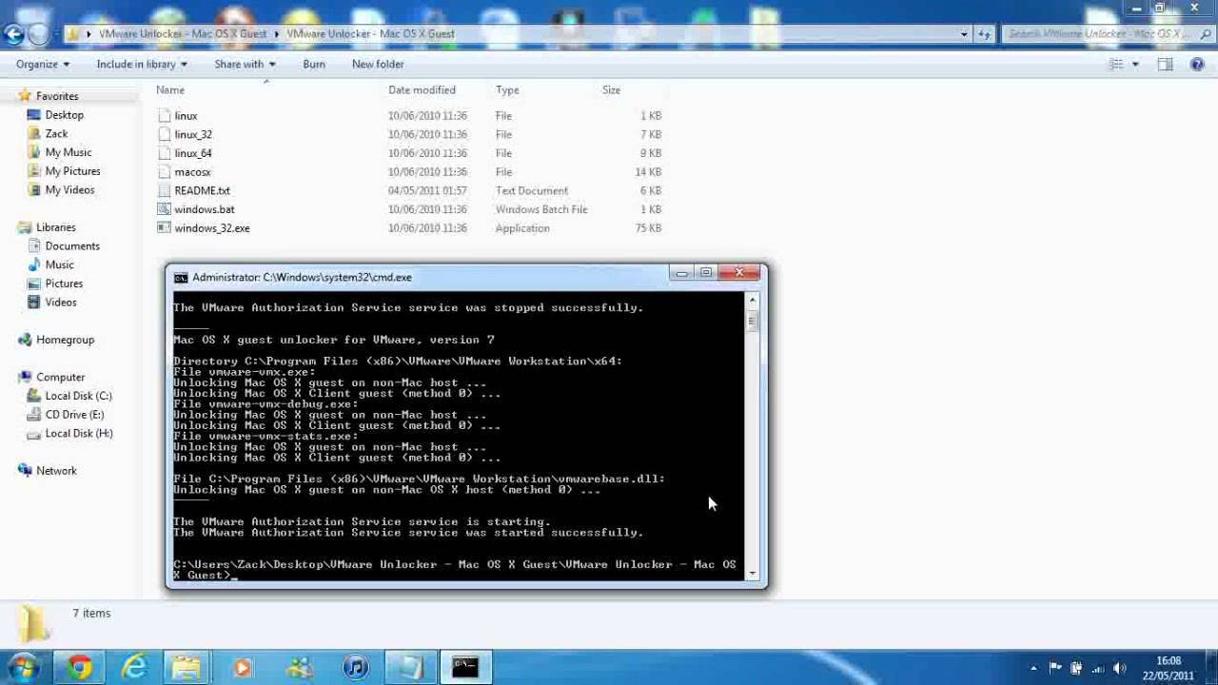Select Homegroup in the navigation pane
This screenshot has width=1218, height=685.
[x=65, y=340]
